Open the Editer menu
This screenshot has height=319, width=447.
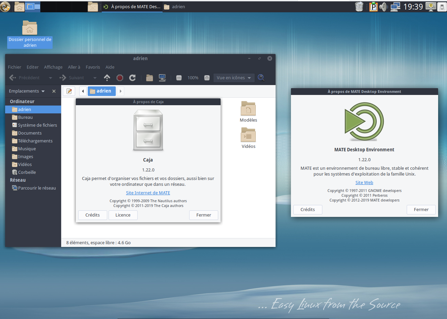(32, 67)
